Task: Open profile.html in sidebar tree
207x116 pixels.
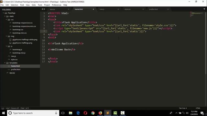Action: (x=16, y=70)
